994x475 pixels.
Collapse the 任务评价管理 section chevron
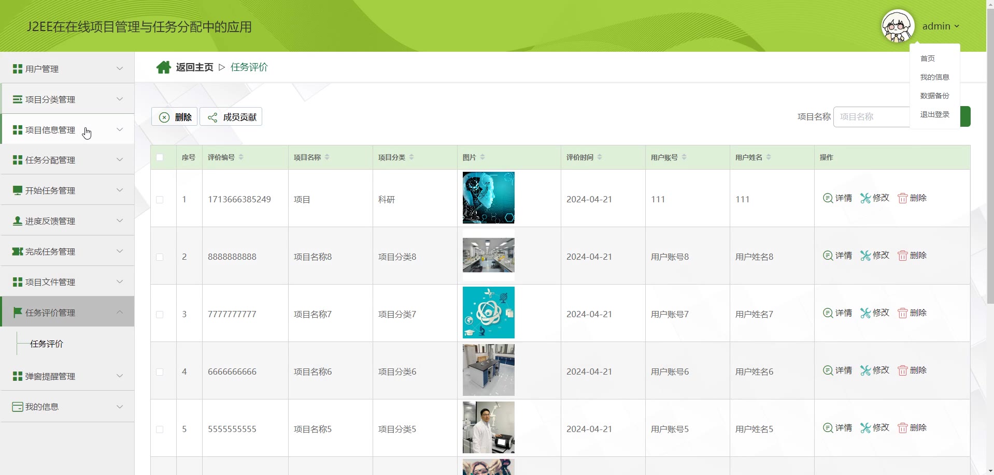pos(120,312)
